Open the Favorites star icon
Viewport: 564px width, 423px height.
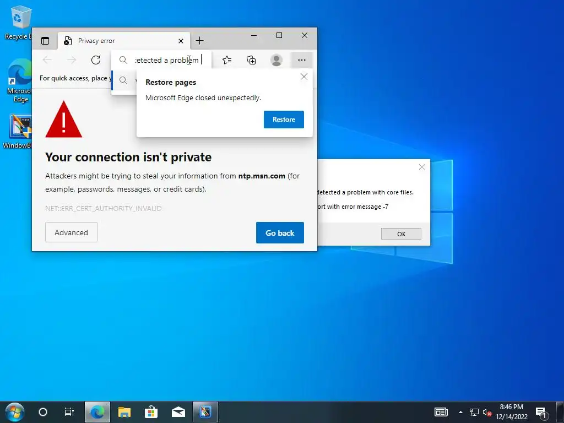coord(226,60)
